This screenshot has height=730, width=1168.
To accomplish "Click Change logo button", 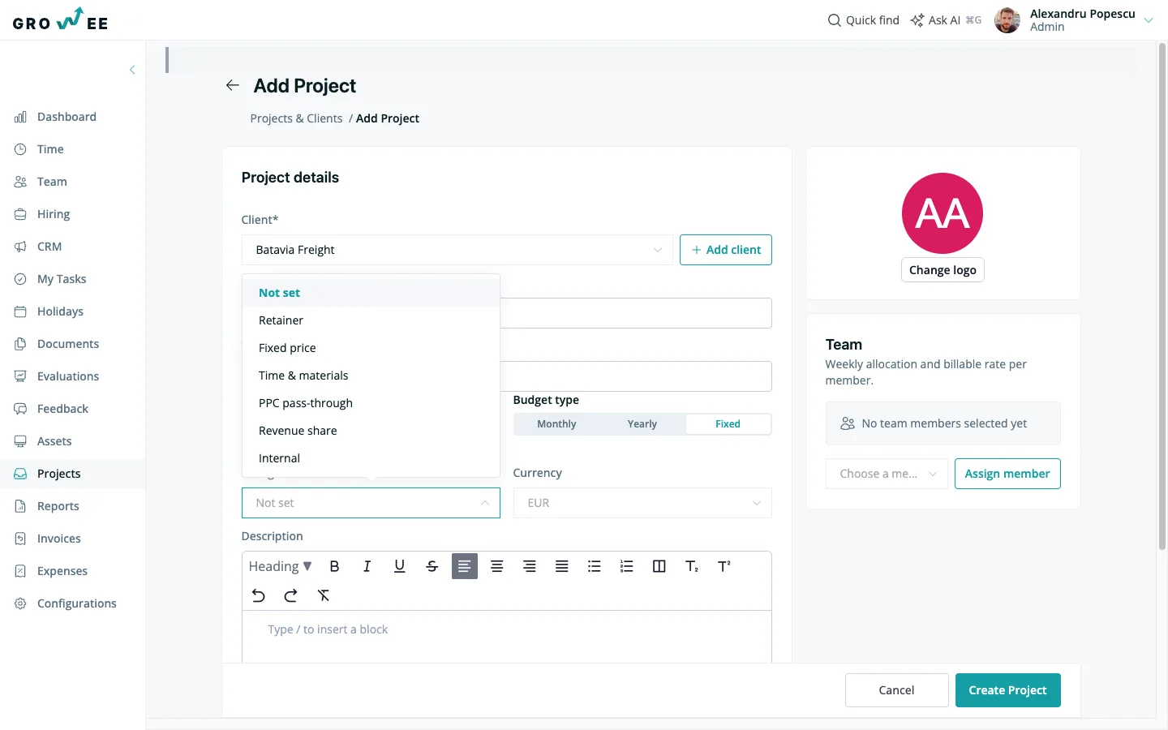I will (x=943, y=270).
